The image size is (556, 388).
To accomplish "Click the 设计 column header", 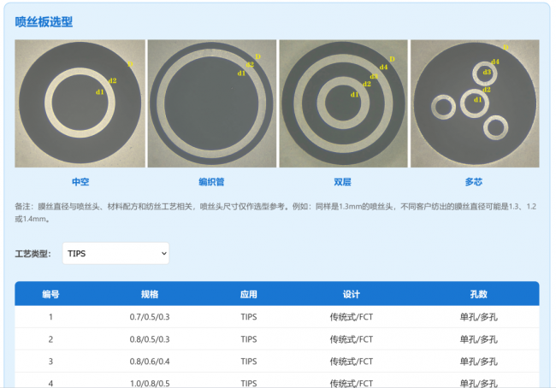I will (x=351, y=294).
